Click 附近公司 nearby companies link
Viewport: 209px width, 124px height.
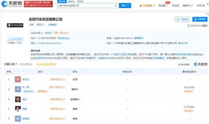(183, 43)
